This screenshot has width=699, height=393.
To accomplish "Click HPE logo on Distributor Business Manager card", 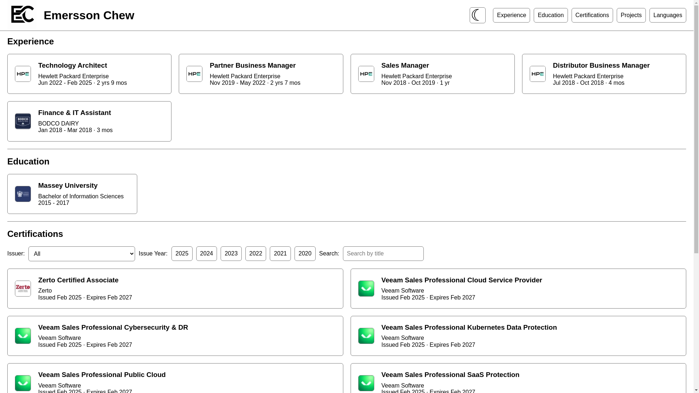I will 538,74.
